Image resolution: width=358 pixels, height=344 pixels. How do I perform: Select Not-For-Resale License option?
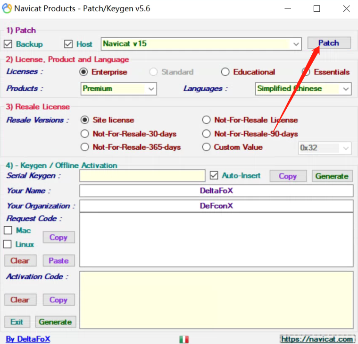coord(207,120)
